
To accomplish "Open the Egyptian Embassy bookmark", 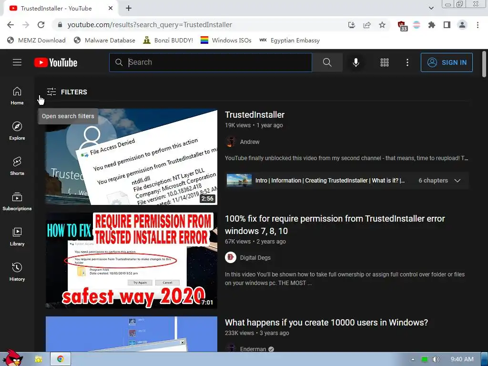I will (289, 41).
